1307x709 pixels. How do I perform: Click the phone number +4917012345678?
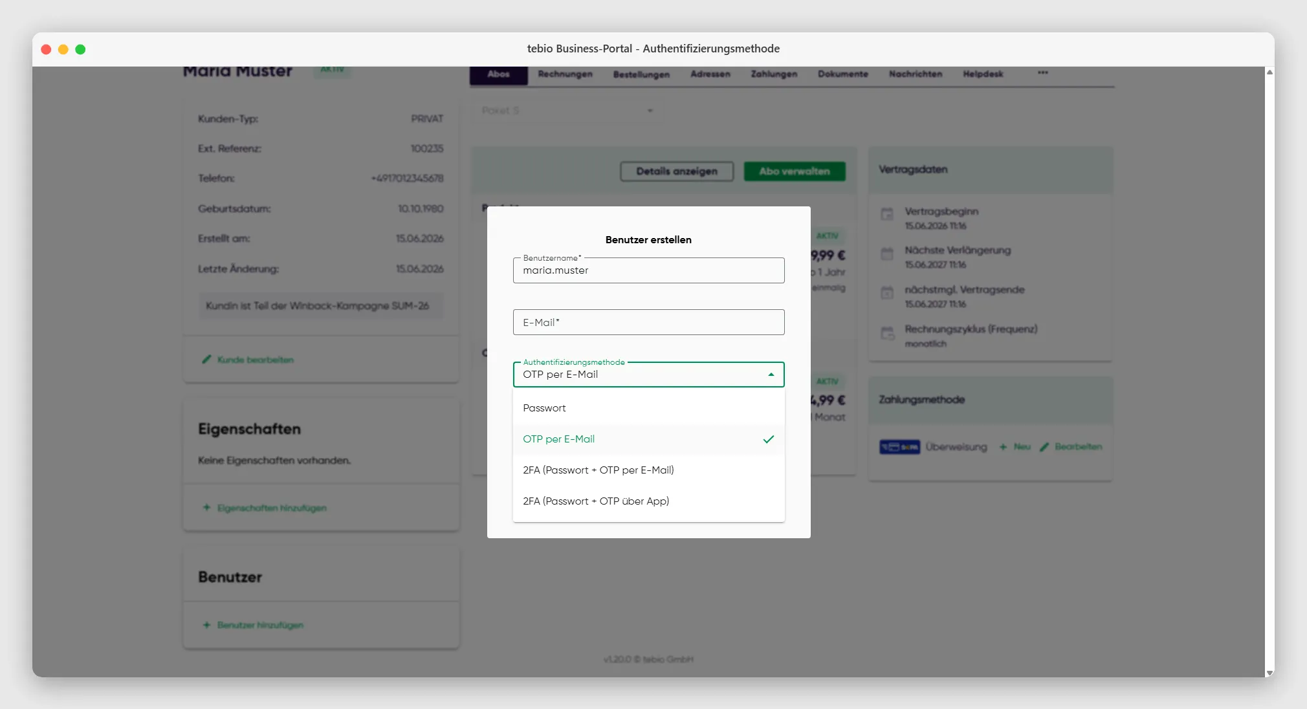coord(407,179)
